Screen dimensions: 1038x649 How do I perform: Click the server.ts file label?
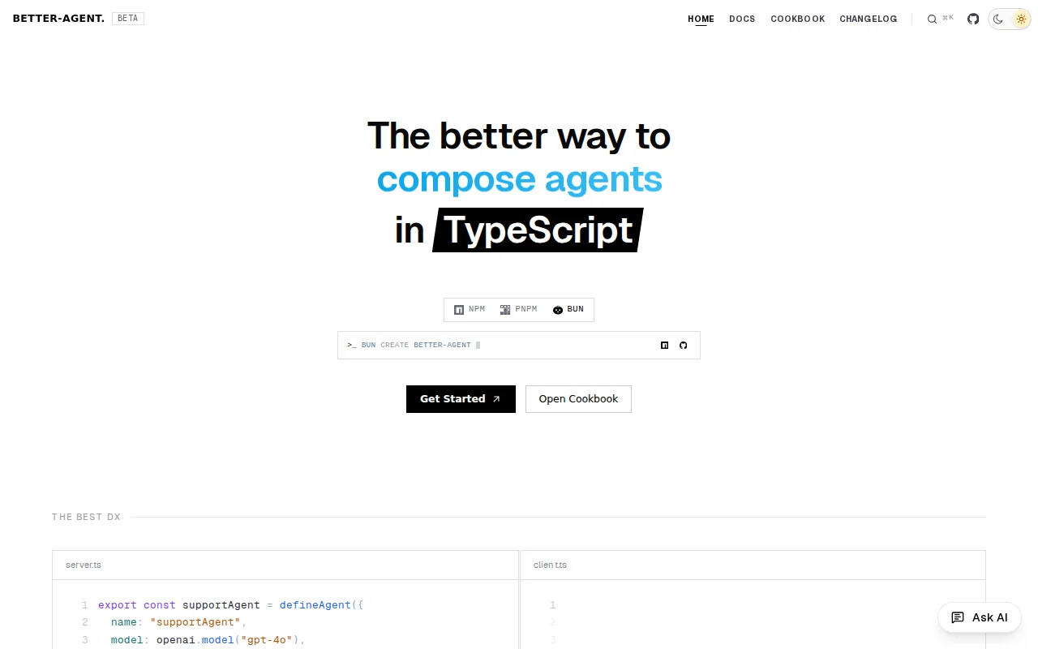84,565
